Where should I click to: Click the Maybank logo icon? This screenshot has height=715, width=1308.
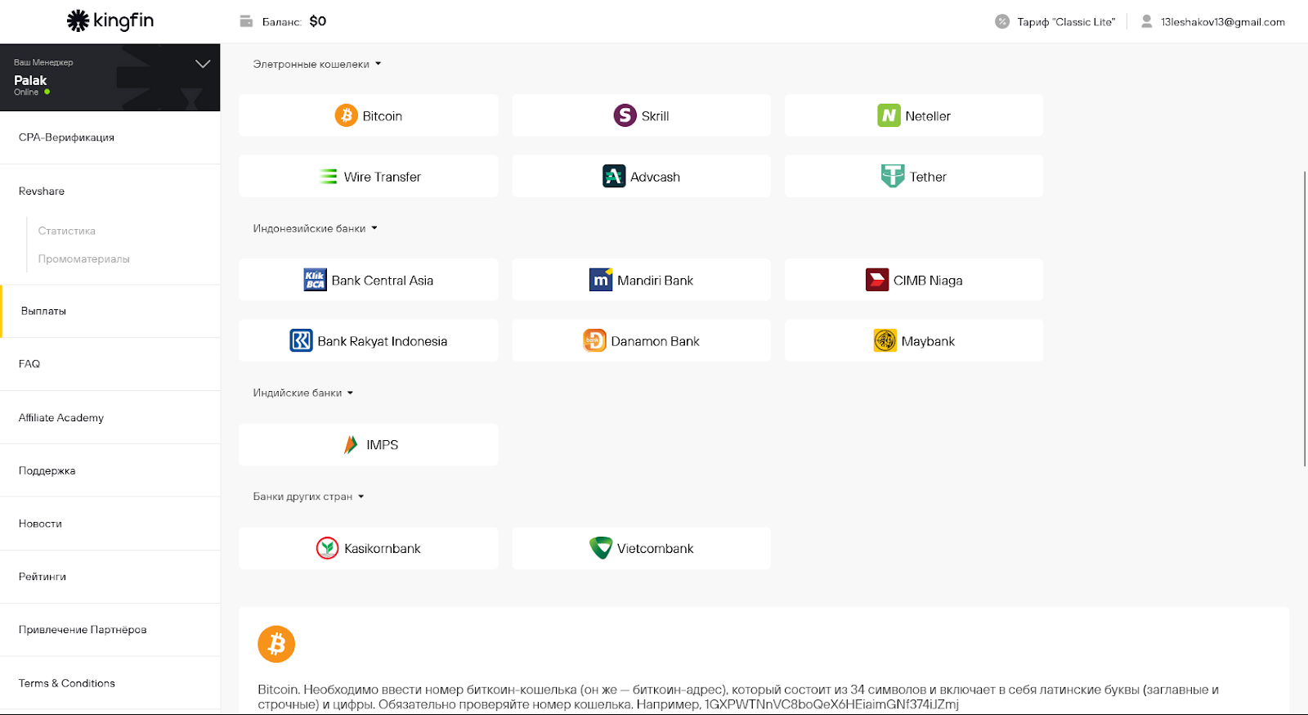[885, 340]
